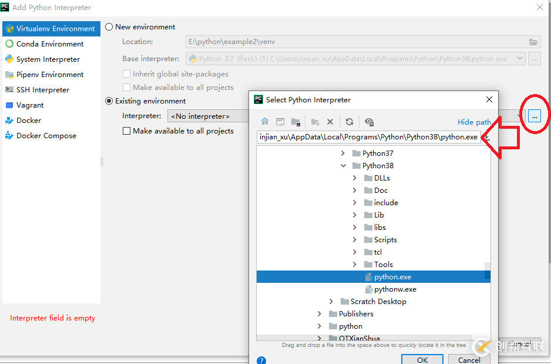The image size is (551, 364).
Task: Expand the python folder node
Action: [319, 326]
